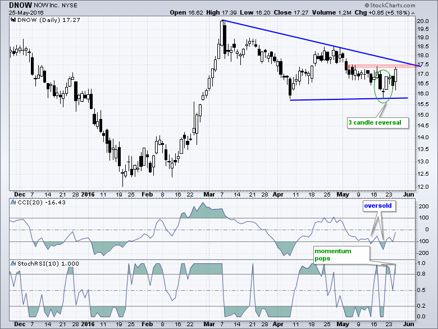438x329 pixels.
Task: Click the 'High 17.39' value in header
Action: tap(221, 12)
